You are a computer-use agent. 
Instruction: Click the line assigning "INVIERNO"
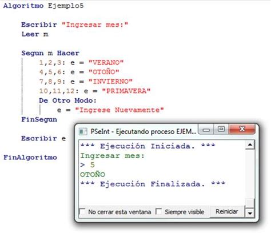(x=86, y=82)
